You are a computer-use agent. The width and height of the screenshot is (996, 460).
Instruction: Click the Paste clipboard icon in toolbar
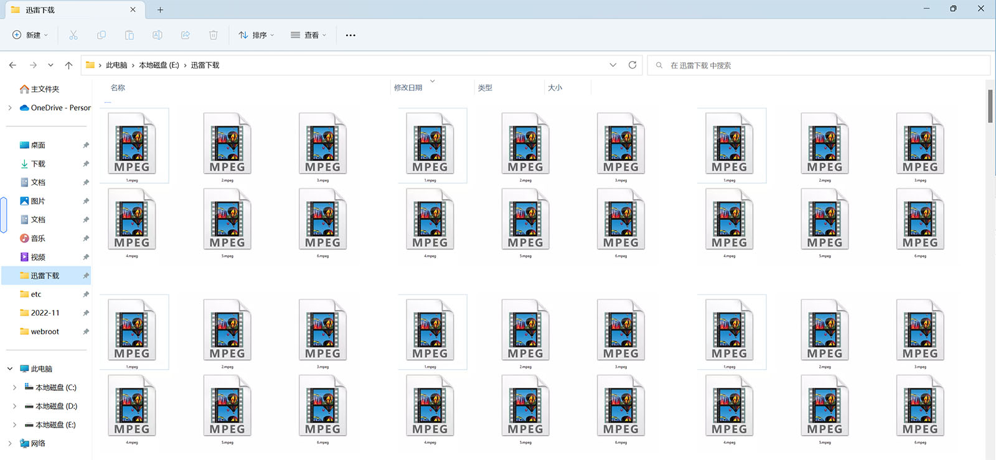(129, 35)
